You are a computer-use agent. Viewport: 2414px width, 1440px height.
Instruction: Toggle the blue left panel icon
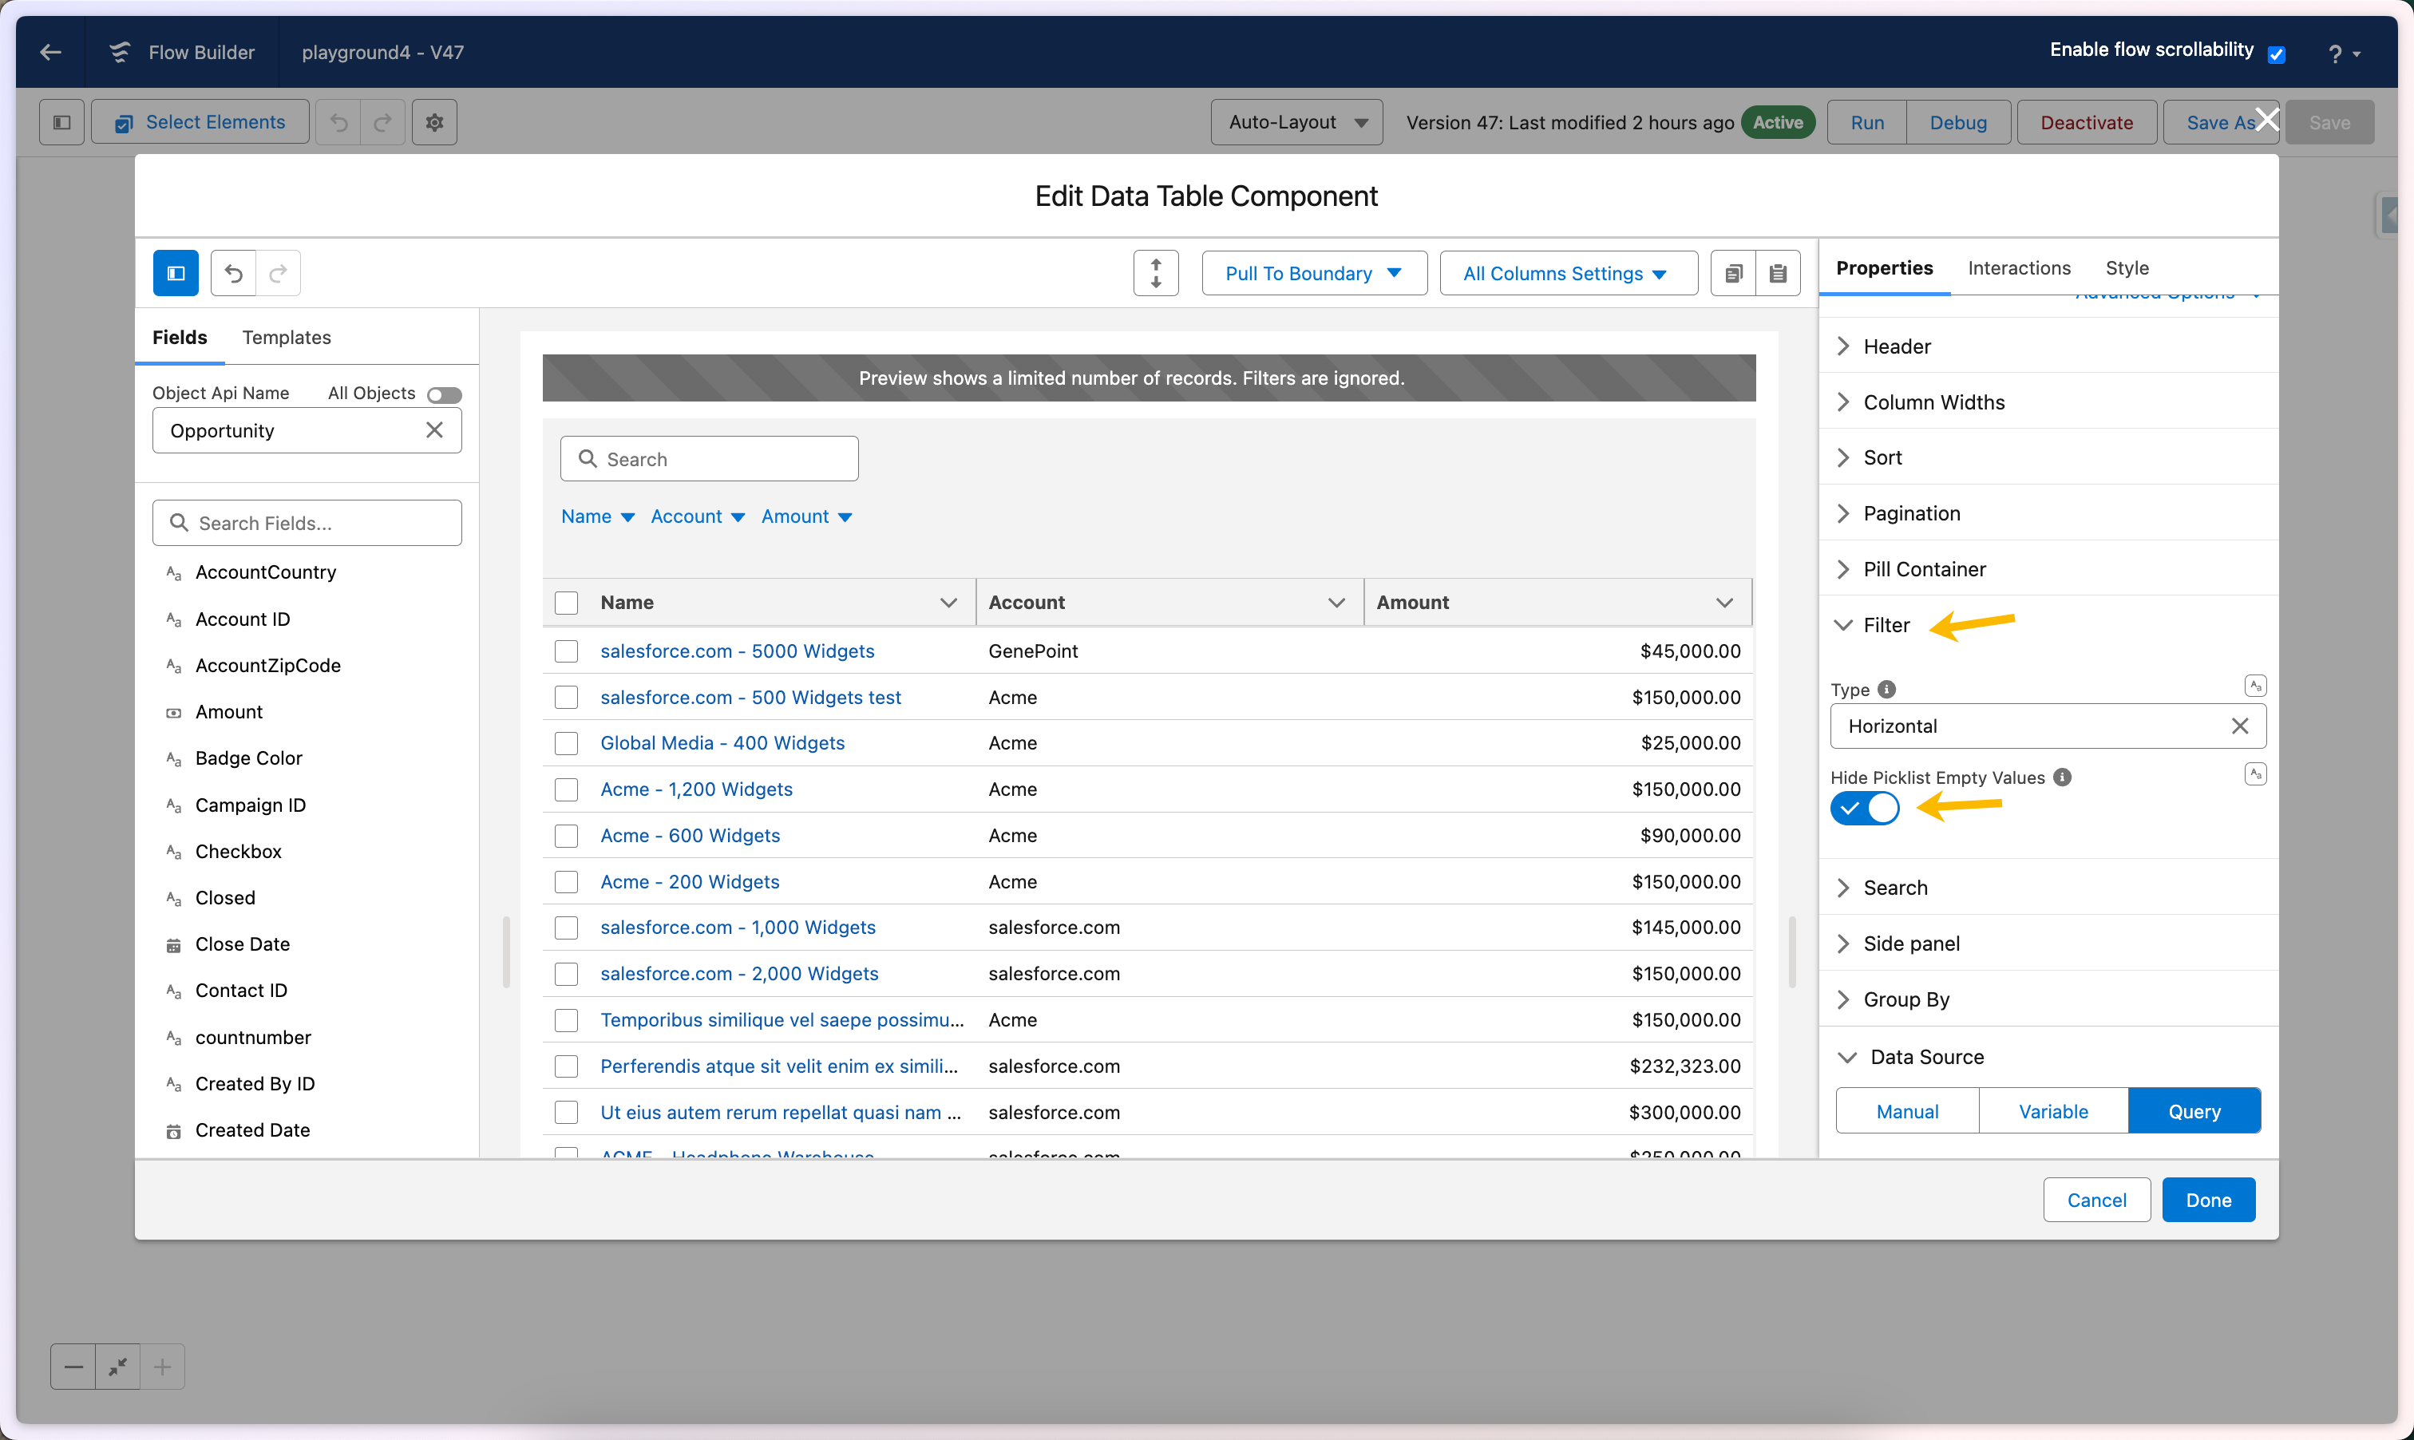click(176, 274)
